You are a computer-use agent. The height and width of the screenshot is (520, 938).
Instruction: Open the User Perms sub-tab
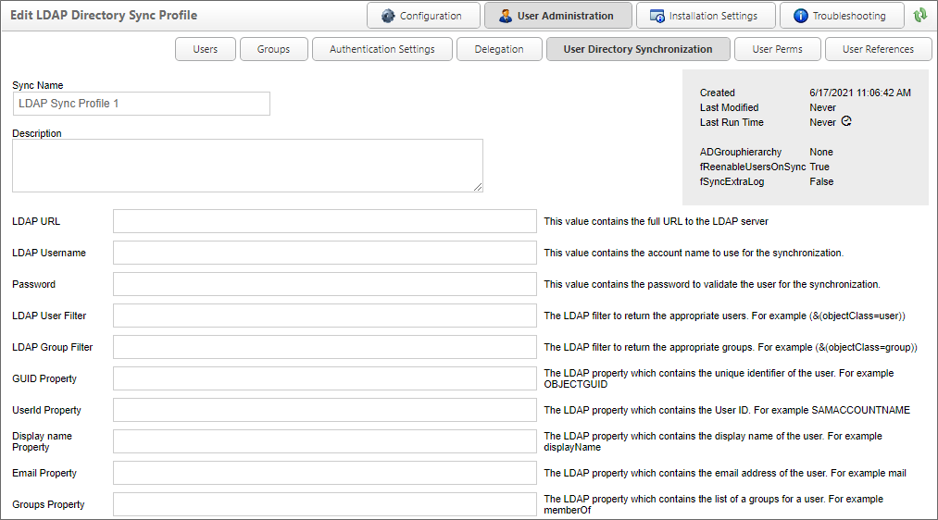pyautogui.click(x=775, y=49)
